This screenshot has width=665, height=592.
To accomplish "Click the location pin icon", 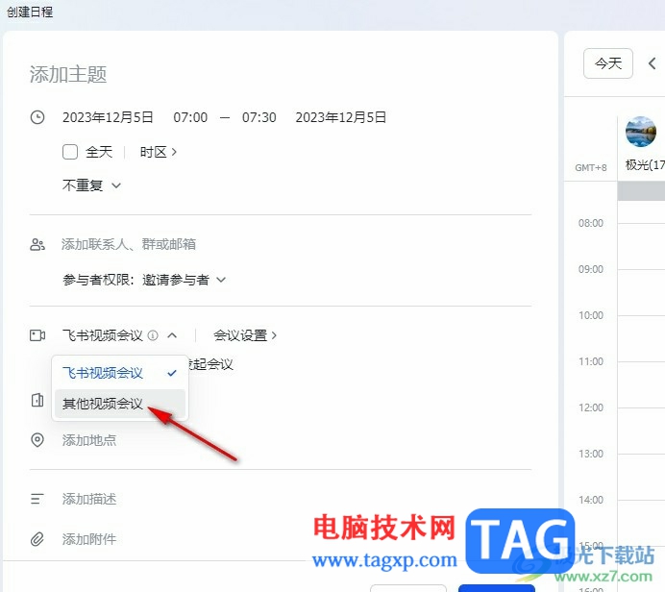I will [37, 440].
